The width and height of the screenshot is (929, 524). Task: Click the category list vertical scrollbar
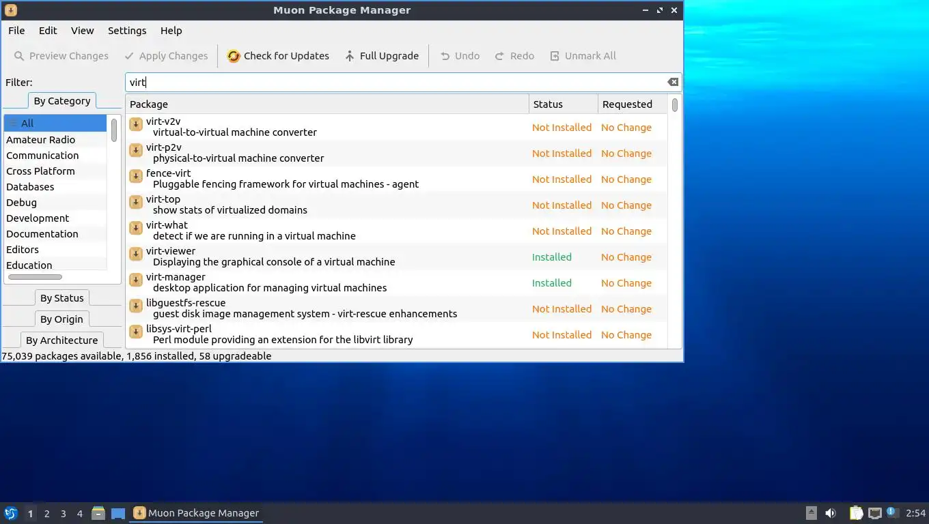tap(114, 130)
